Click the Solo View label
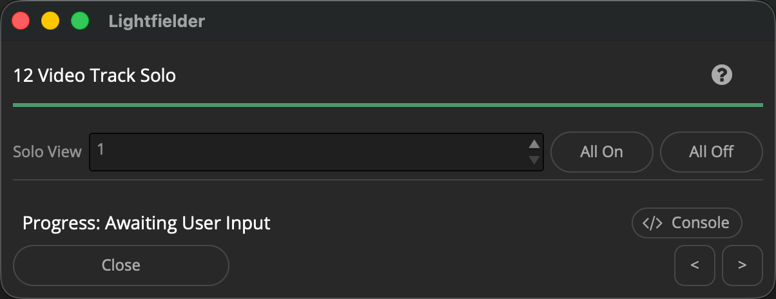The width and height of the screenshot is (776, 299). 48,152
